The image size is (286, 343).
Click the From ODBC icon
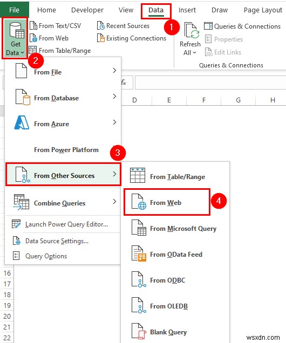[139, 279]
